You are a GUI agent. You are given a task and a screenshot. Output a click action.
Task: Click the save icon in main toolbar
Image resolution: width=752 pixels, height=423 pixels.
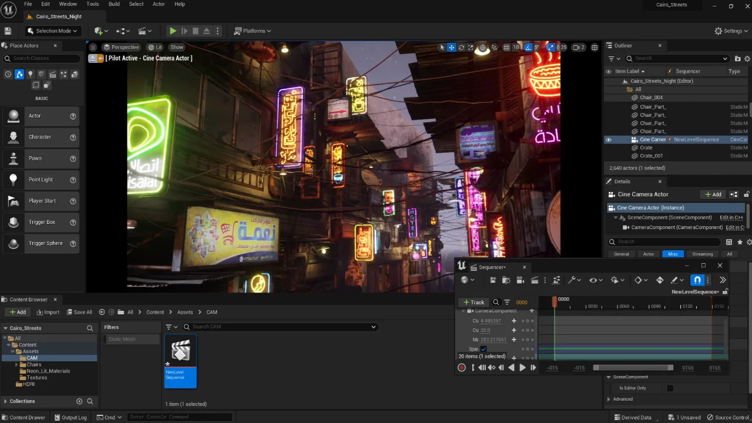coord(8,31)
